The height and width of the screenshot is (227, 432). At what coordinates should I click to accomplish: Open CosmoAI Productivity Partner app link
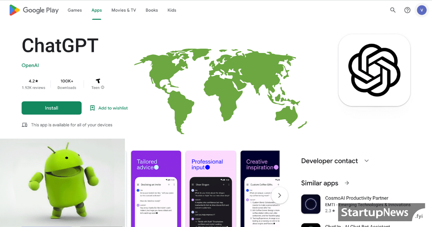point(356,198)
